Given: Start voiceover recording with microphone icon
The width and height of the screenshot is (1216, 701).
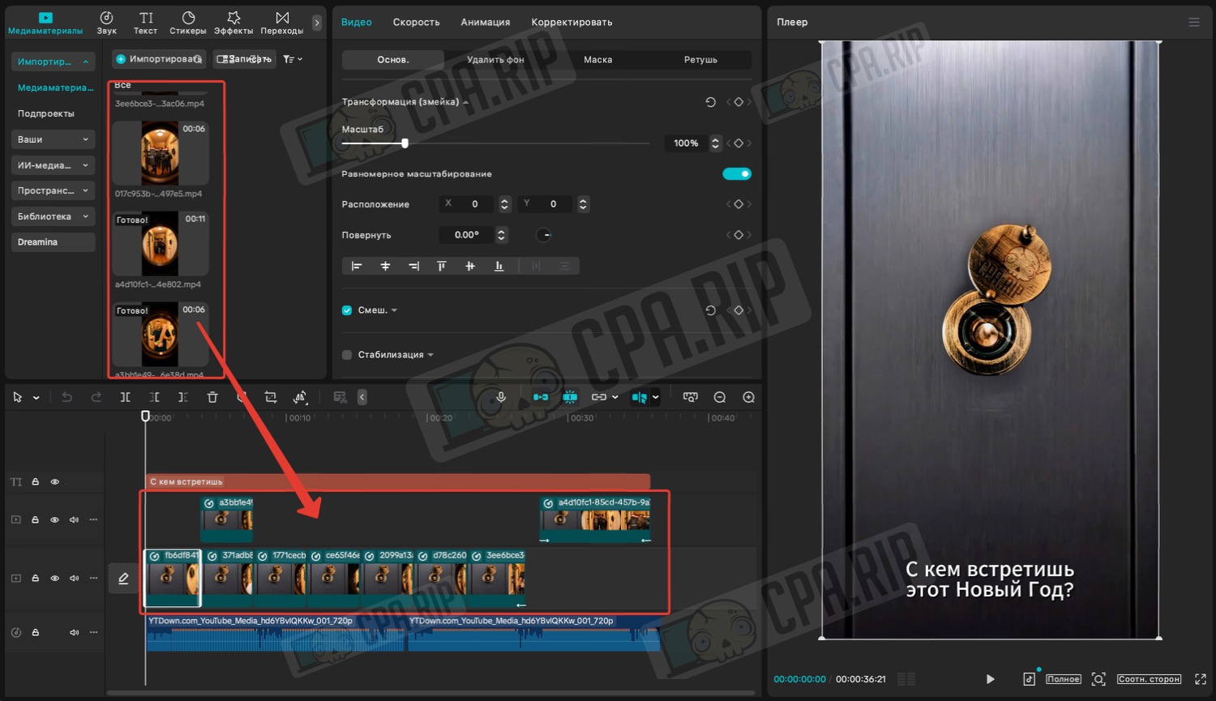Looking at the screenshot, I should pos(501,397).
